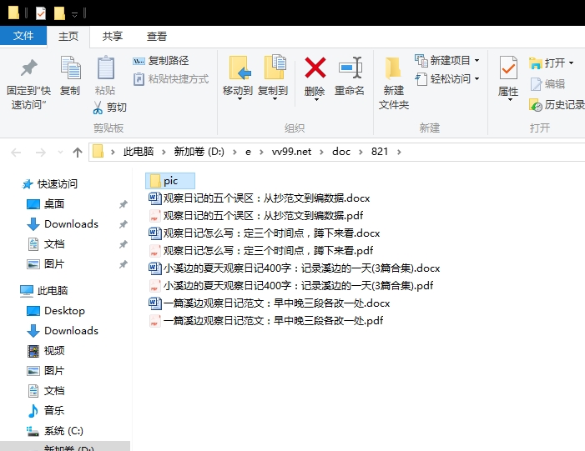Open recent locations dropdown
Screen dimensions: 585x451
pyautogui.click(x=60, y=152)
